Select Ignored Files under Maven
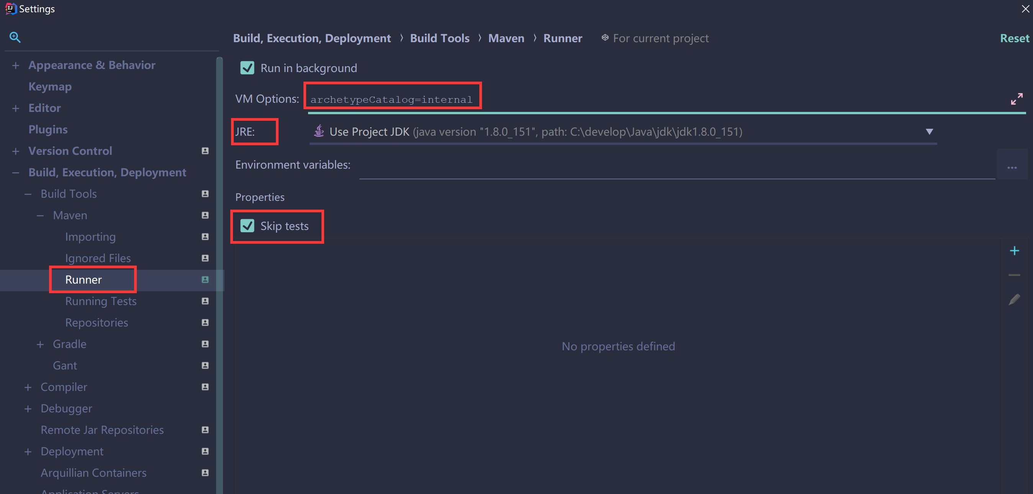 click(x=98, y=258)
